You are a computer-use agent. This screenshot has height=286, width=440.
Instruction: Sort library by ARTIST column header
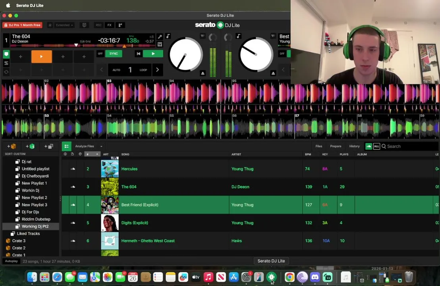point(236,155)
